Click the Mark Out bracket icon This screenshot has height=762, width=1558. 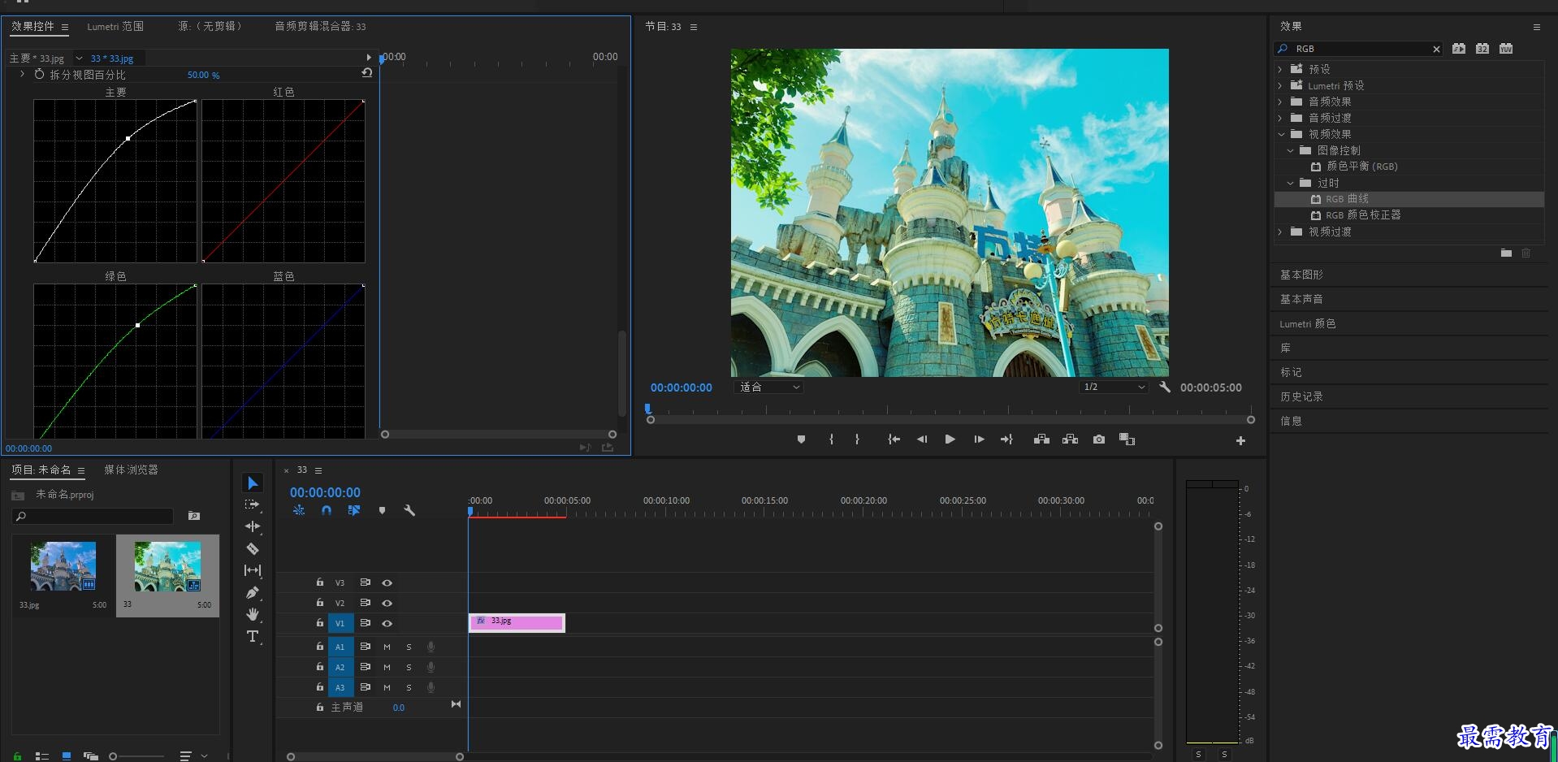(x=857, y=439)
